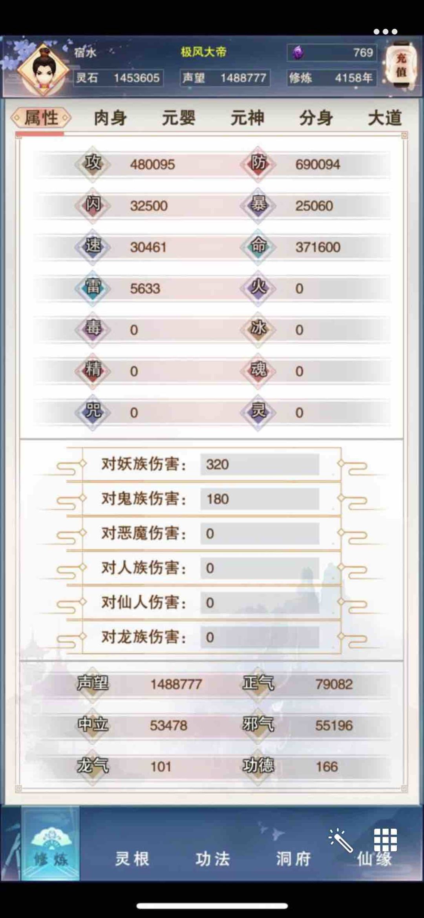Screen dimensions: 424x918
Task: Open the grid menu icon
Action: pyautogui.click(x=385, y=840)
